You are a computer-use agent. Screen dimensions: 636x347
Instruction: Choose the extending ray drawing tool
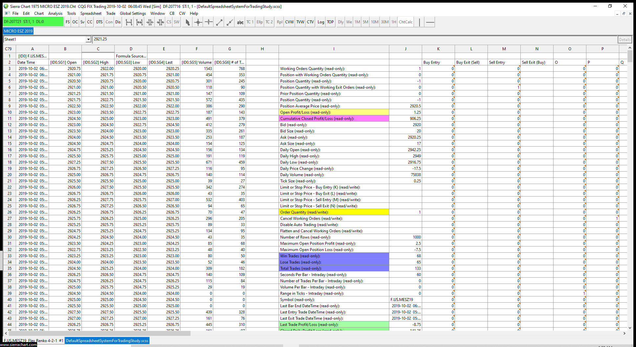coord(230,22)
